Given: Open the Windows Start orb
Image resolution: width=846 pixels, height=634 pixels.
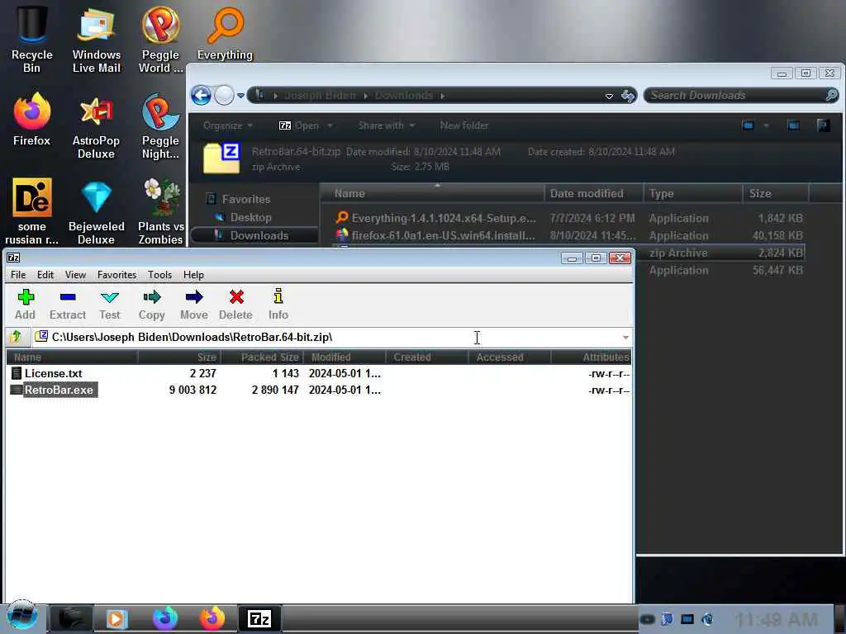Looking at the screenshot, I should point(21,616).
